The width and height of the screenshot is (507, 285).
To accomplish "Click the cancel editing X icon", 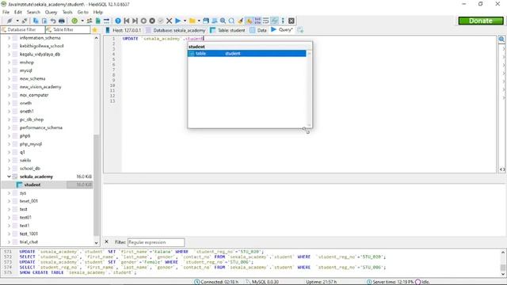I will 169,21.
